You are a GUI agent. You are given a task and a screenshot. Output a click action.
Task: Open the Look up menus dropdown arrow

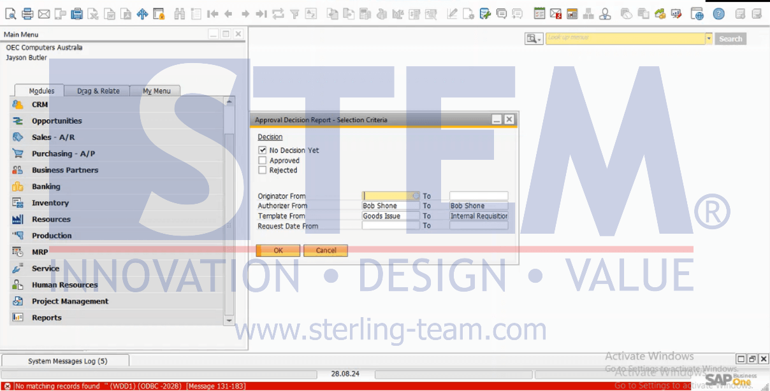(x=708, y=39)
